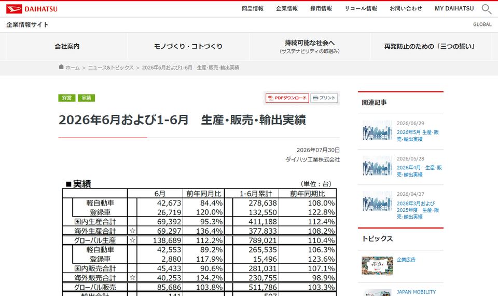Screen dimensions: 498x296
Task: Open 2026年5月 生産・販売・輸出実績 article link
Action: [418, 136]
